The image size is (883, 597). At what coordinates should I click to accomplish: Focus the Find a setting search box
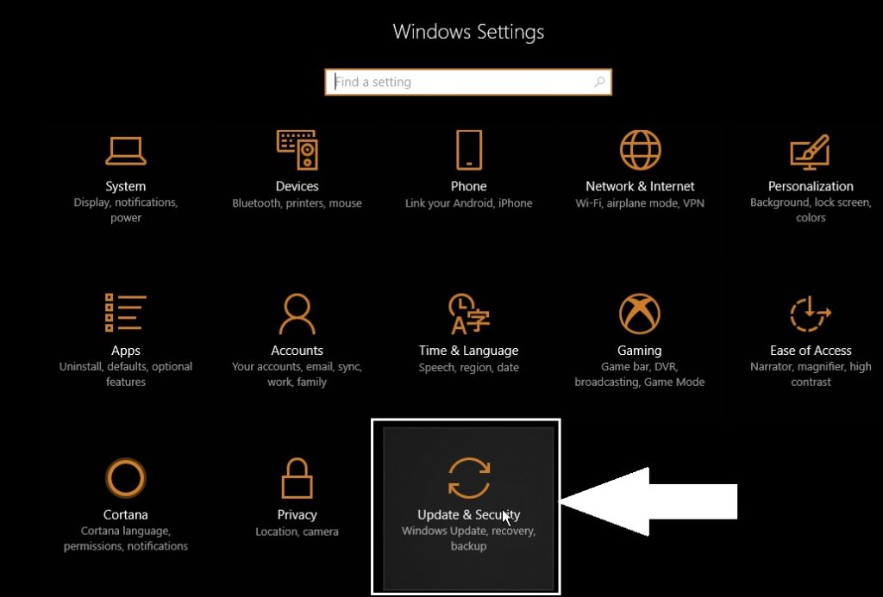pos(468,82)
